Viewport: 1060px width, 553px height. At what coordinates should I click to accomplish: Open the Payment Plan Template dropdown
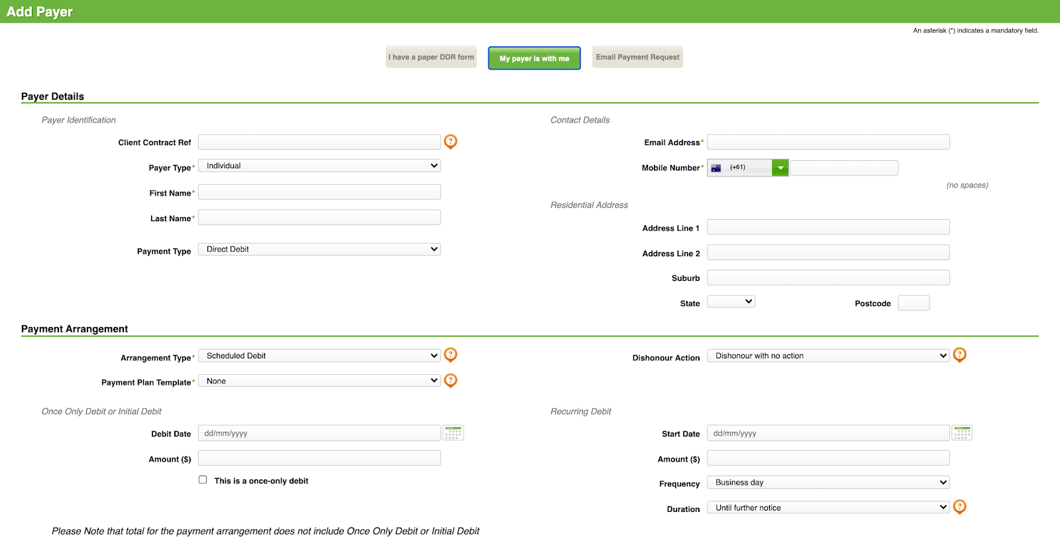point(319,381)
